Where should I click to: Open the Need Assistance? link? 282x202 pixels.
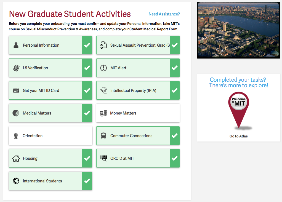pos(164,14)
